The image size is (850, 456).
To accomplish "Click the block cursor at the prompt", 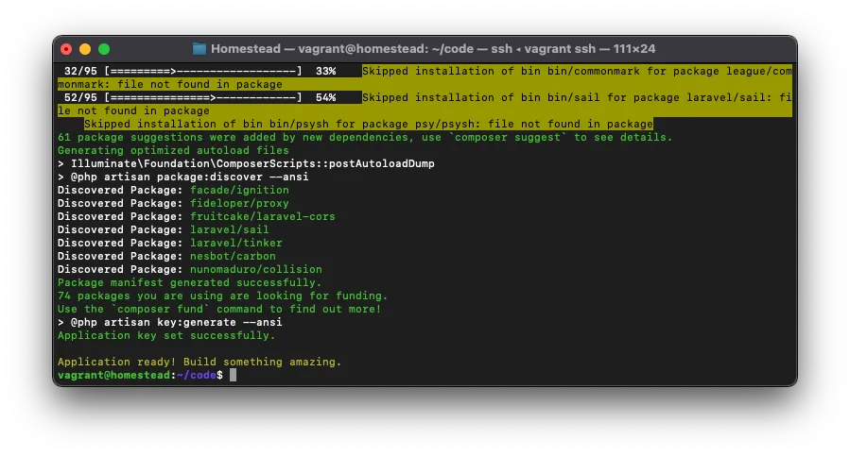I will coord(233,376).
